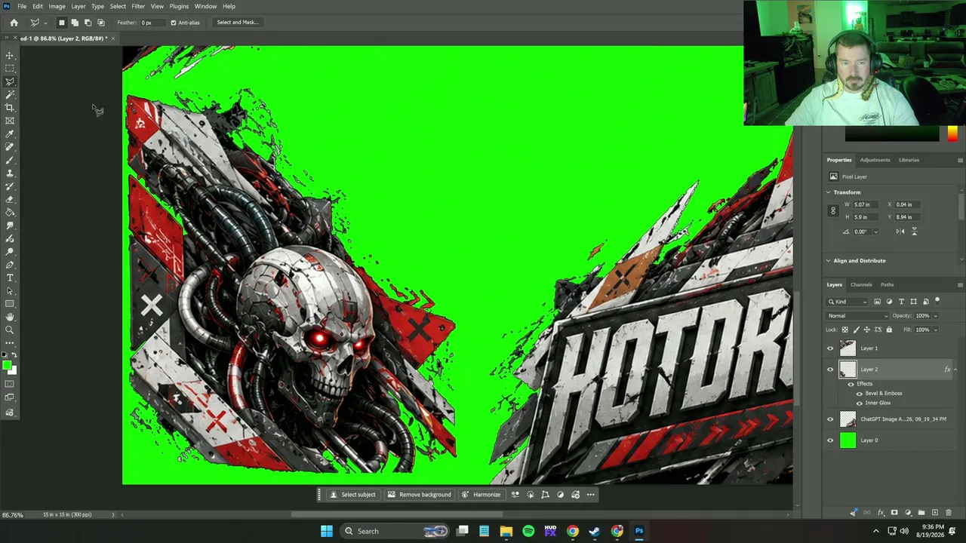The width and height of the screenshot is (966, 543).
Task: Select the Clone Stamp tool
Action: [10, 173]
